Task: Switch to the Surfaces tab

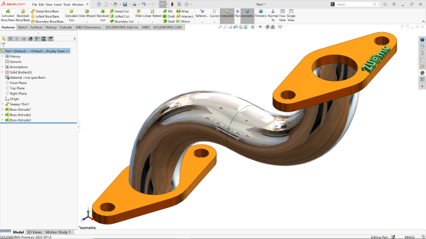Action: pos(36,27)
